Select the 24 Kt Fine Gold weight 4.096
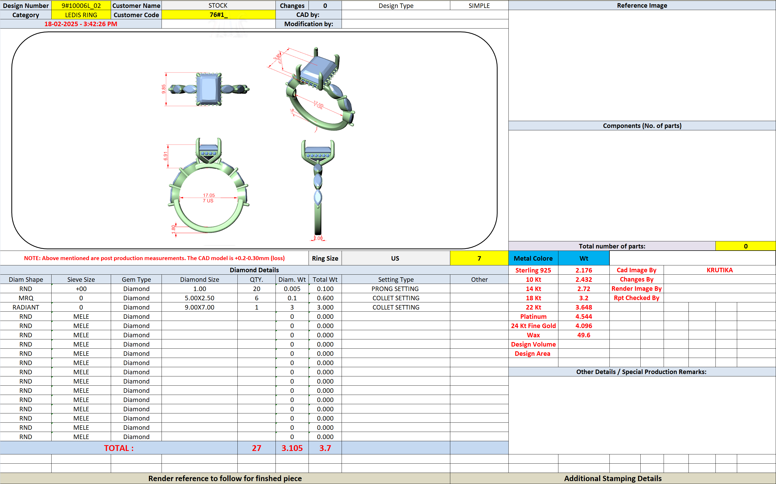 pos(584,326)
